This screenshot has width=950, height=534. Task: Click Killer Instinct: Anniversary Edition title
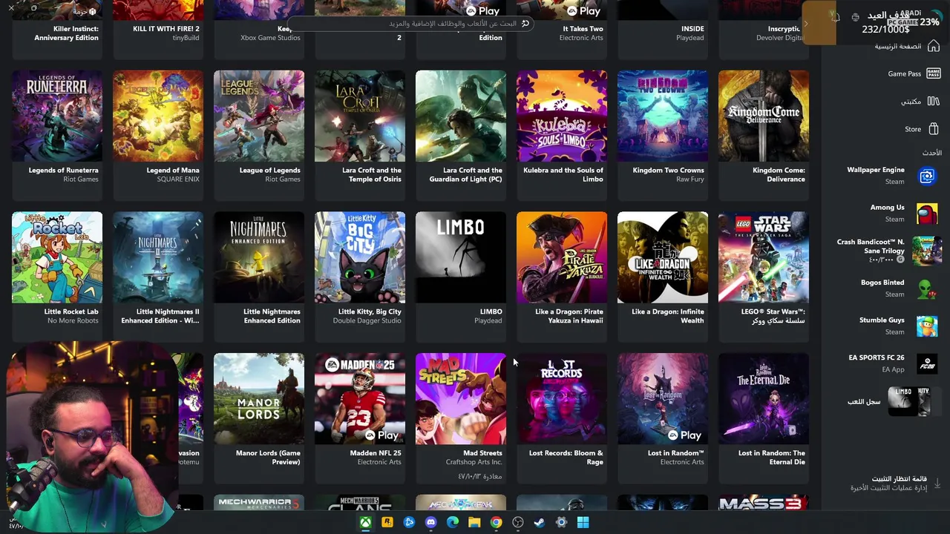coord(66,33)
